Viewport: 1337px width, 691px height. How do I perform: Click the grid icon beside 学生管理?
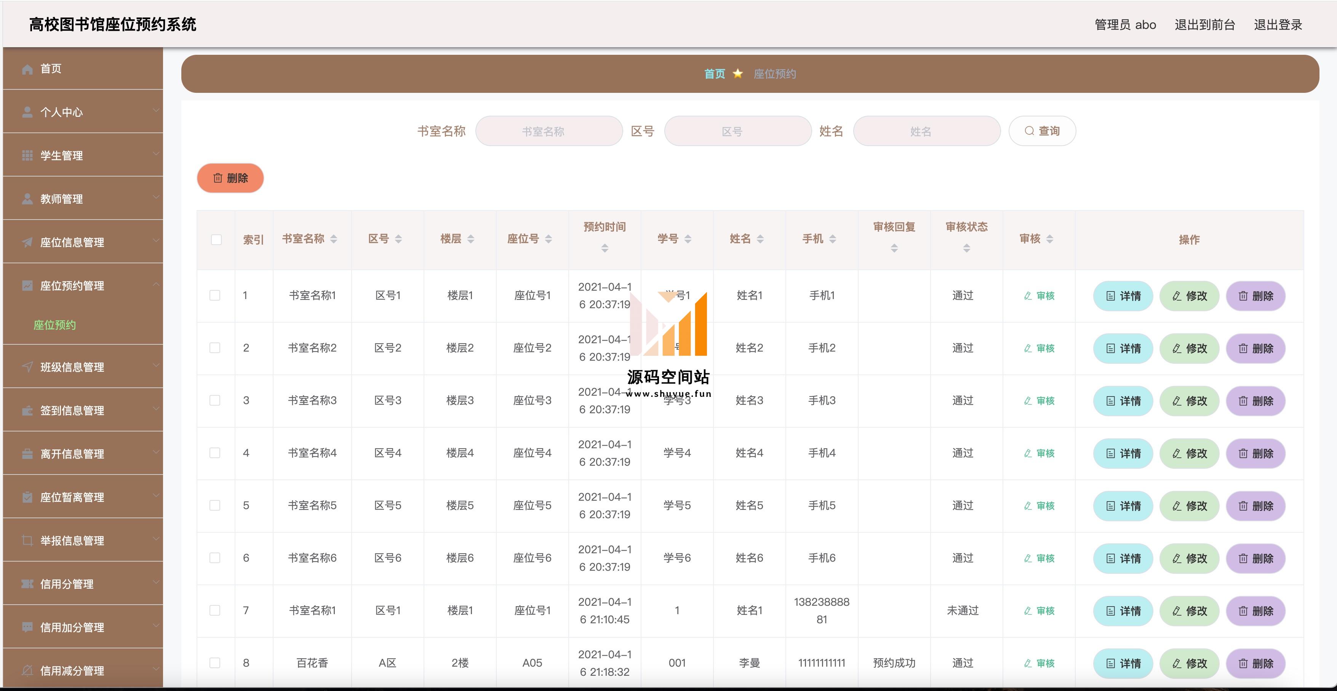(27, 156)
